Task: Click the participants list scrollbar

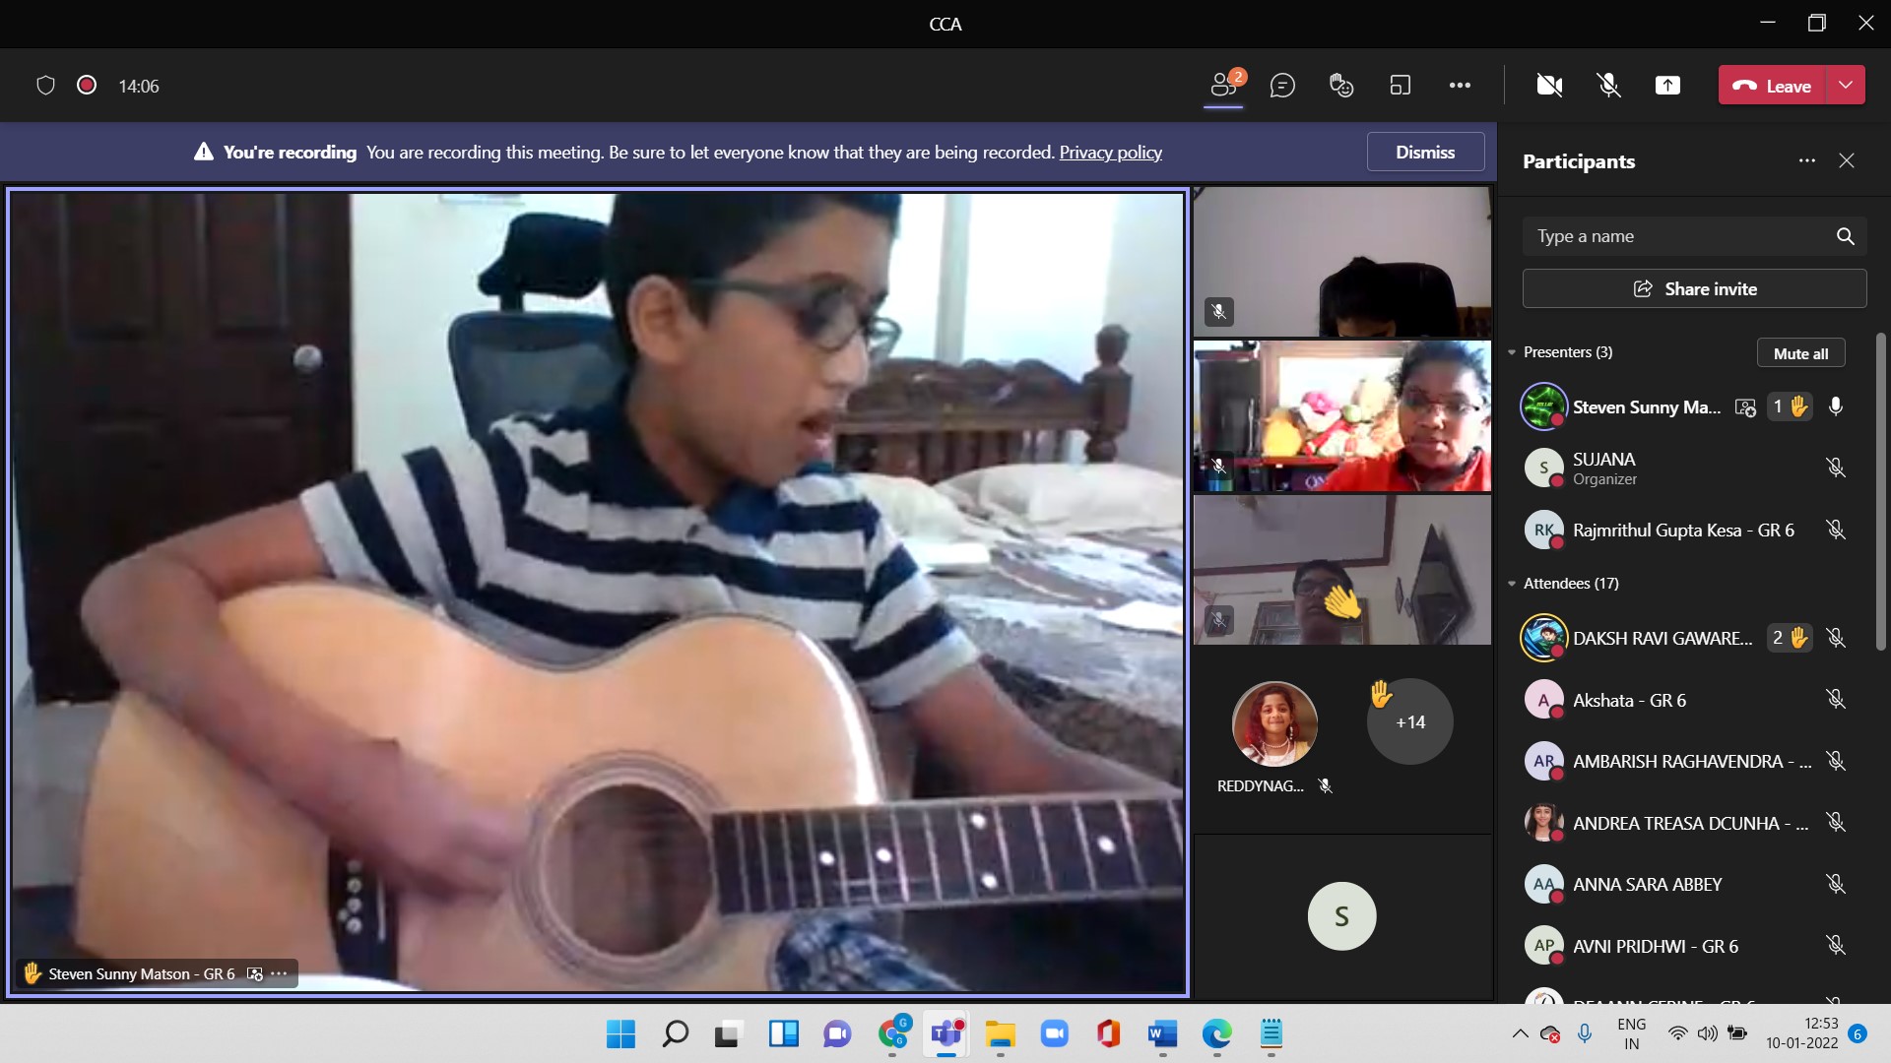Action: pos(1880,492)
